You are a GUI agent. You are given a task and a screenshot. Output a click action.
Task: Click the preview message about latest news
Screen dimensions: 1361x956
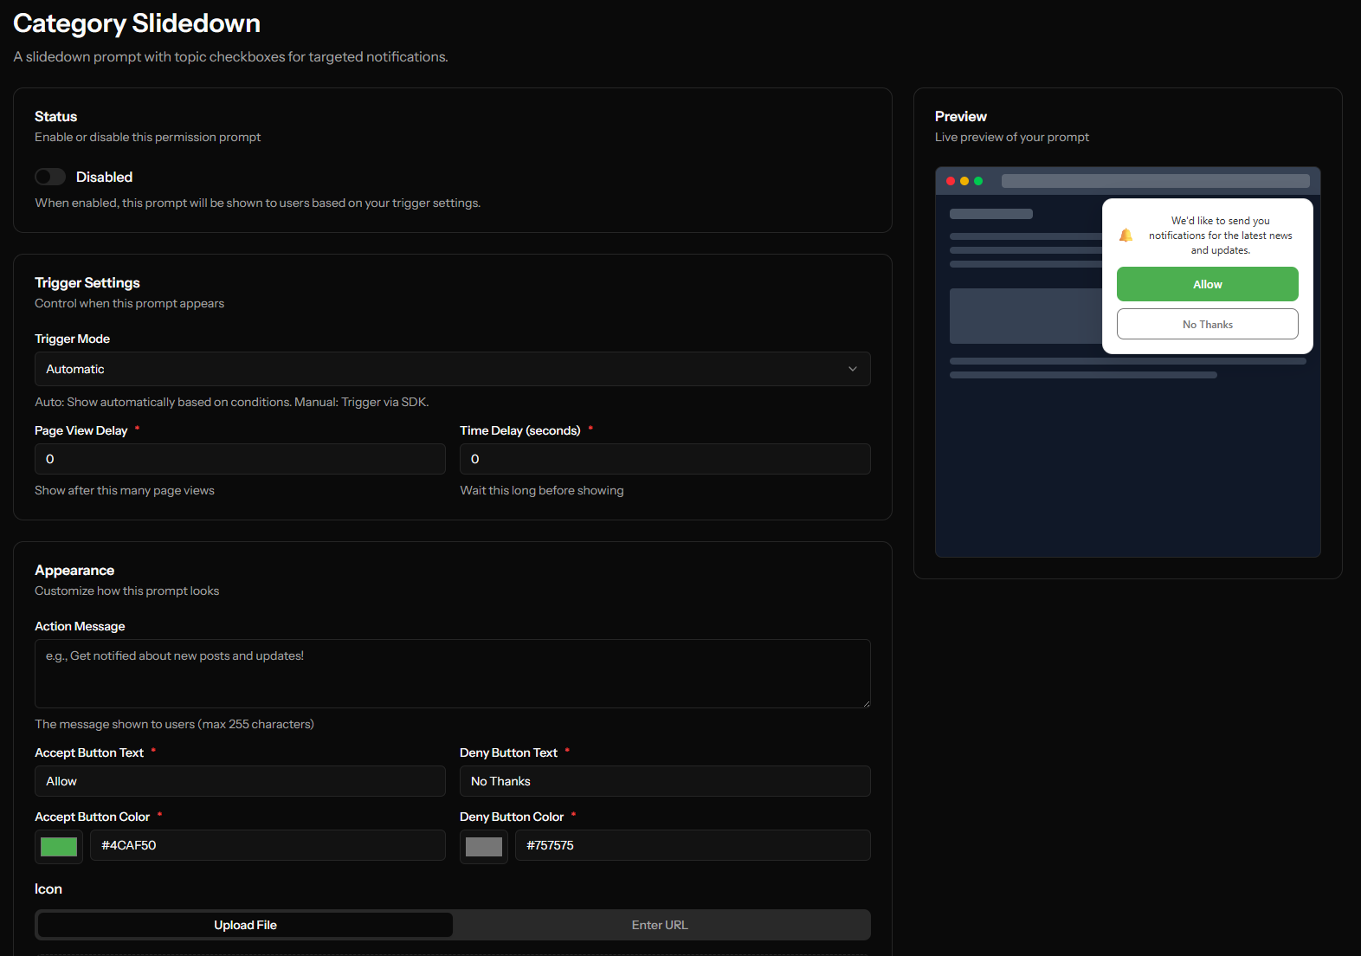tap(1220, 236)
